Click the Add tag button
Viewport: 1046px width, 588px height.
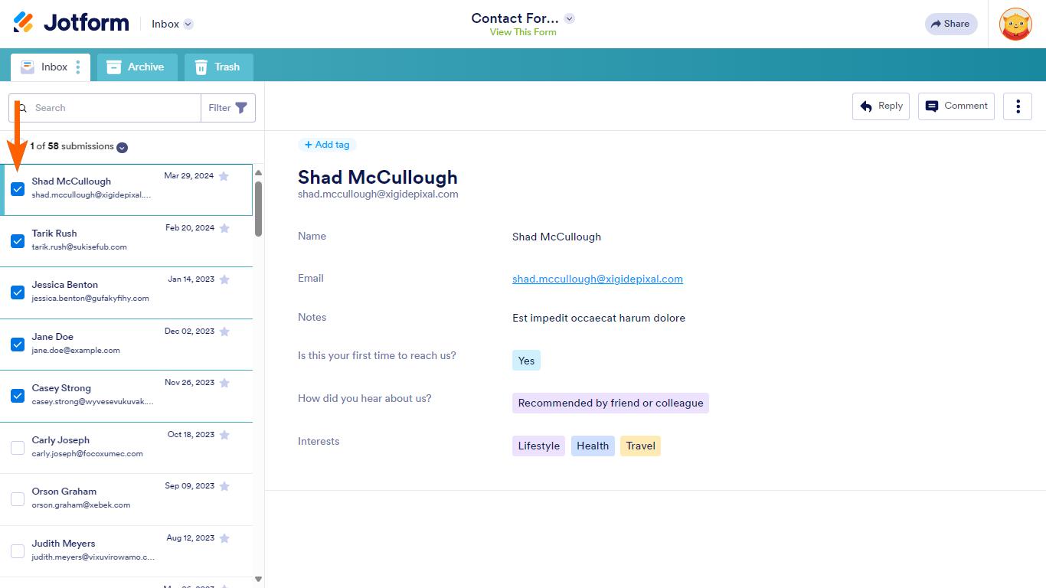(327, 145)
